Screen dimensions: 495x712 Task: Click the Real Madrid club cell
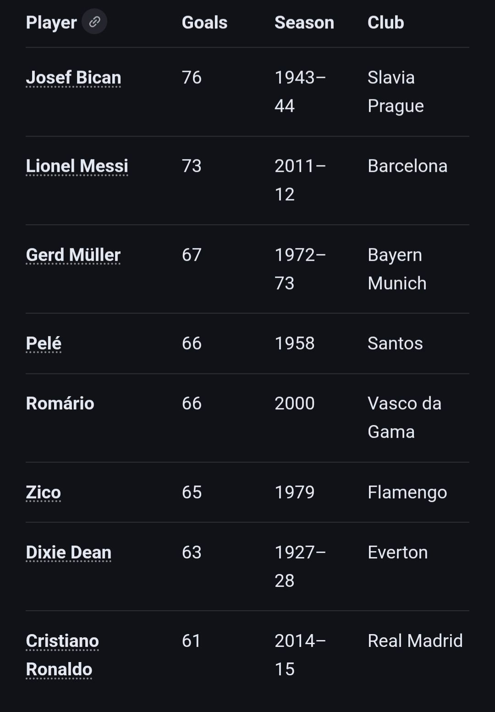[415, 641]
